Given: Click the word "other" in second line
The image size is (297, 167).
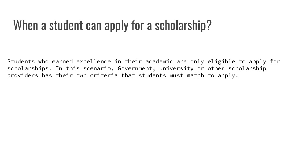Looking at the screenshot, I should click(x=216, y=68).
